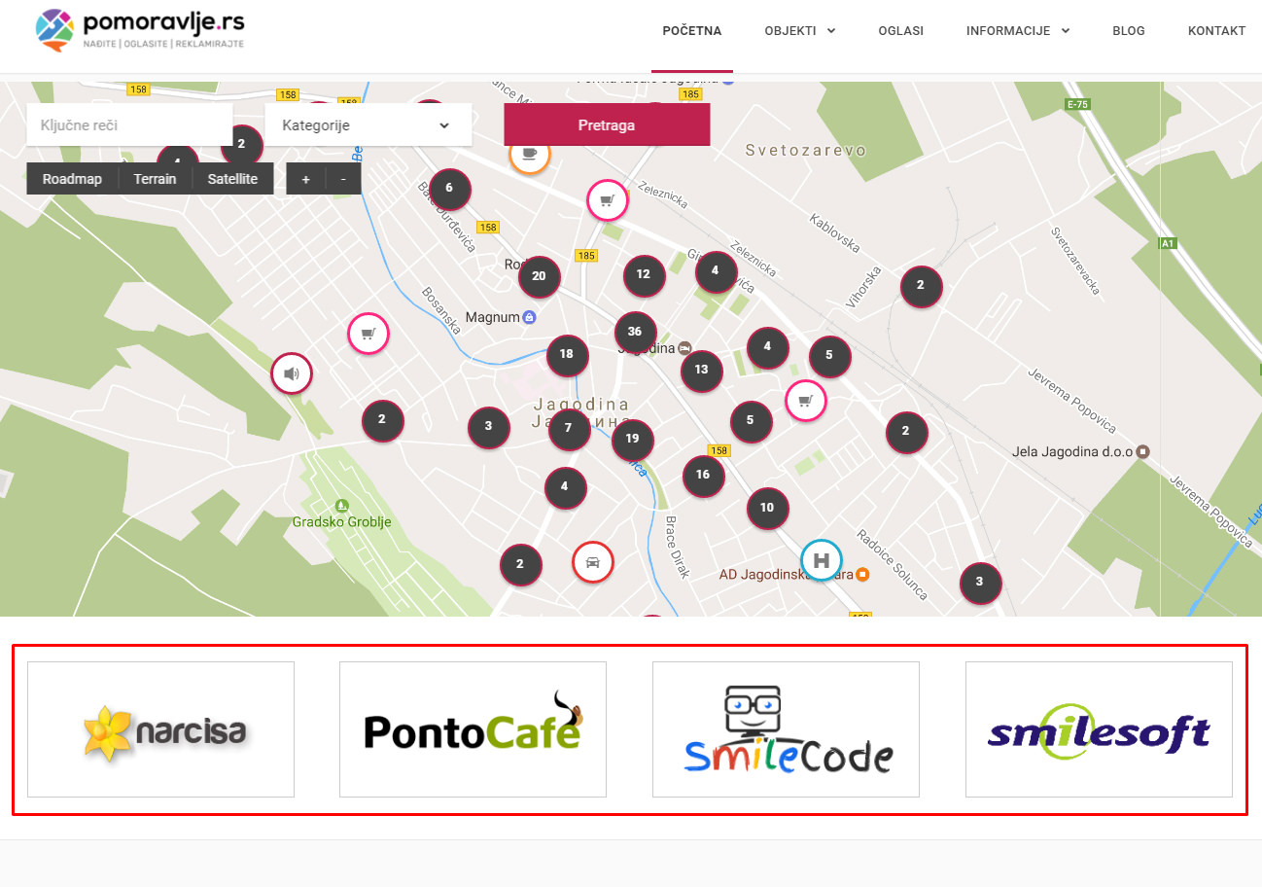
Task: Click the cluster marker numbered 10
Action: [x=768, y=508]
